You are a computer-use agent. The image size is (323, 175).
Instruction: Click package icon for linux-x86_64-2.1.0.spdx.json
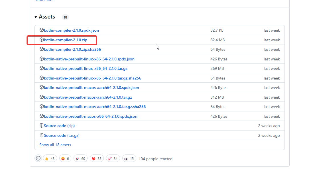(41, 59)
